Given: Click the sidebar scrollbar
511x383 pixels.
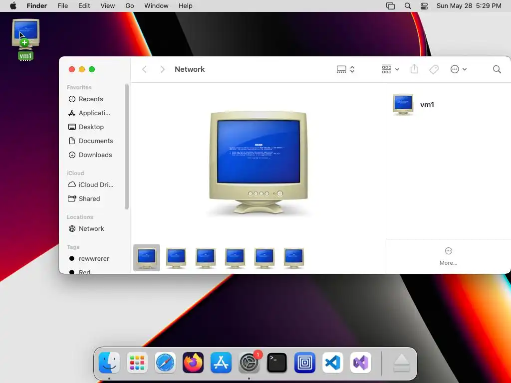Looking at the screenshot, I should coord(126,146).
